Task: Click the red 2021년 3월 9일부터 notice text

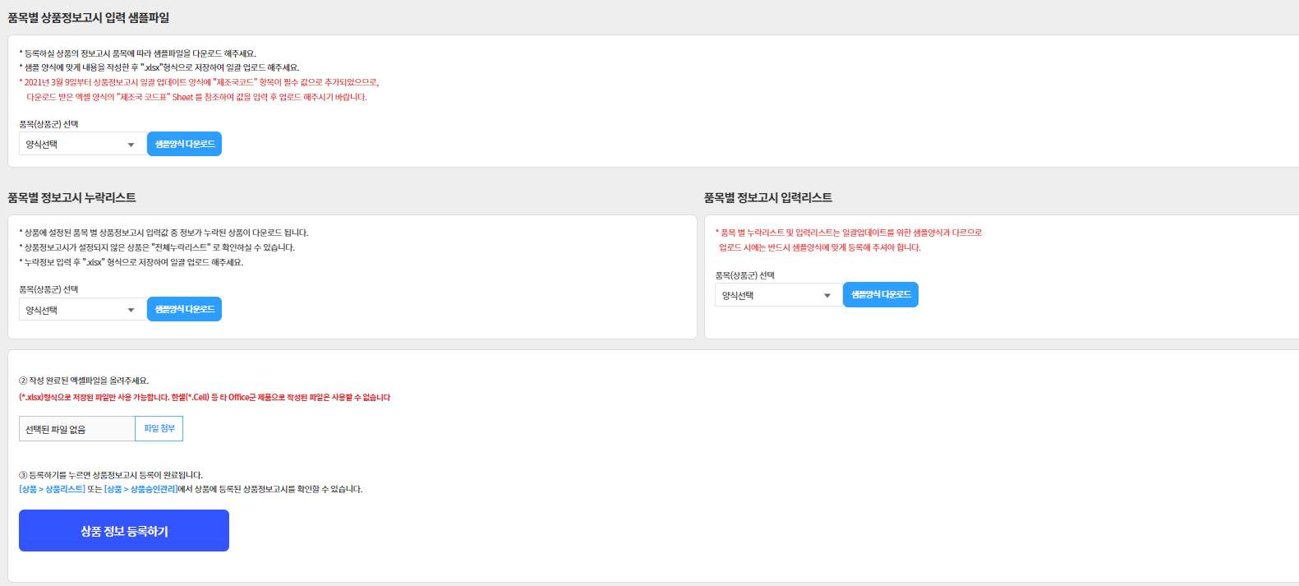Action: point(199,82)
